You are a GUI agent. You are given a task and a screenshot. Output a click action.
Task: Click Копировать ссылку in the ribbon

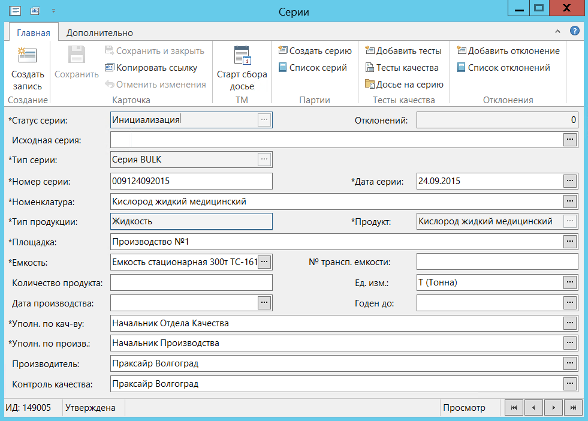coord(151,68)
